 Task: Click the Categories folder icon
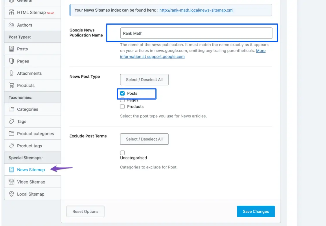click(12, 109)
